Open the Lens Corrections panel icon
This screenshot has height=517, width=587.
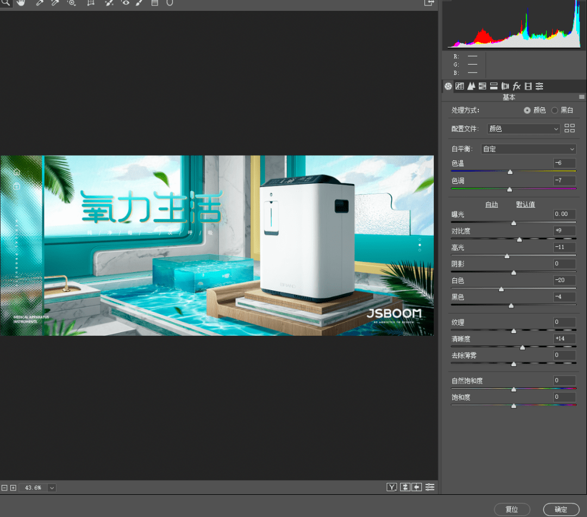(x=505, y=86)
